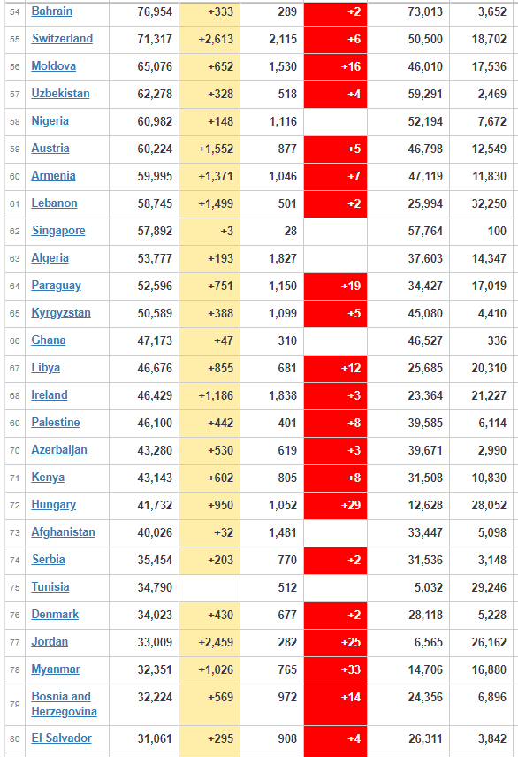Select the Libya link
Viewport: 518px width, 757px height.
(x=46, y=368)
